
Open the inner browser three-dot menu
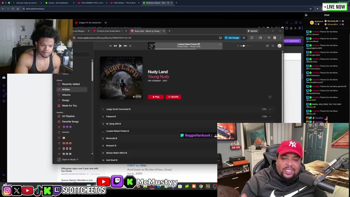click(280, 38)
